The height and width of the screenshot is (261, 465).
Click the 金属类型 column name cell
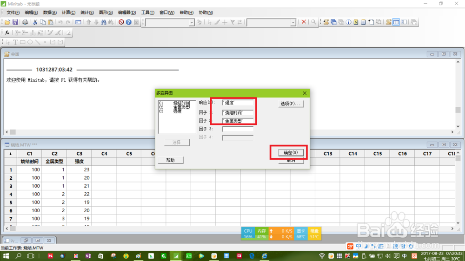click(x=54, y=162)
